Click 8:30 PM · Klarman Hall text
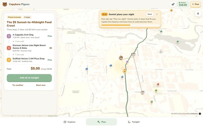Image resolution: width=203 pixels, height=127 pixels. (x=22, y=51)
